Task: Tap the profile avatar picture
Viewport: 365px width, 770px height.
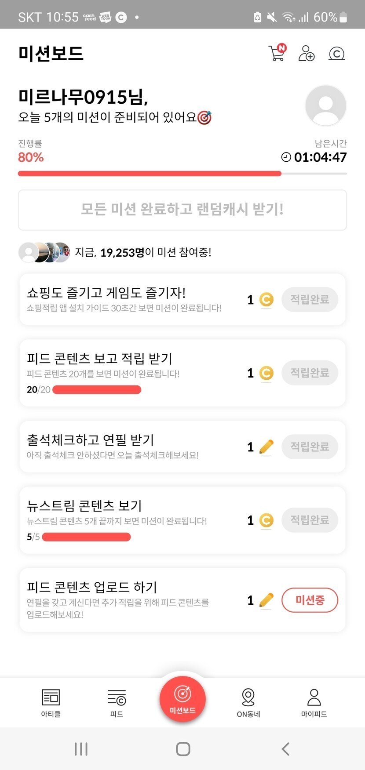Action: coord(325,105)
